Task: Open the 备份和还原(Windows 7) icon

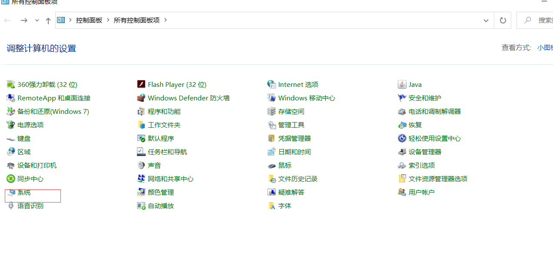Action: click(11, 111)
